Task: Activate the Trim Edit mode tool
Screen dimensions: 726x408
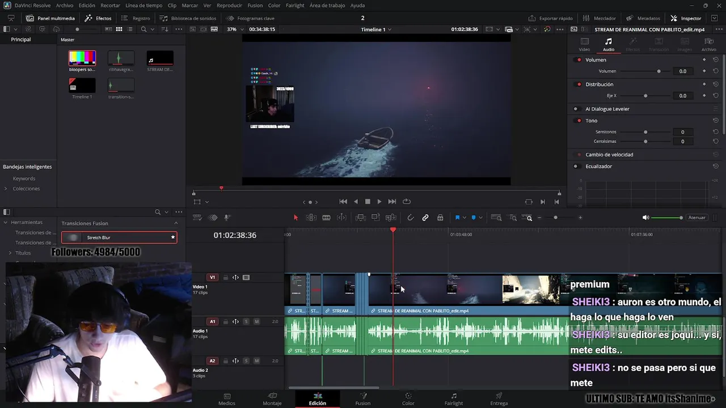Action: [311, 218]
